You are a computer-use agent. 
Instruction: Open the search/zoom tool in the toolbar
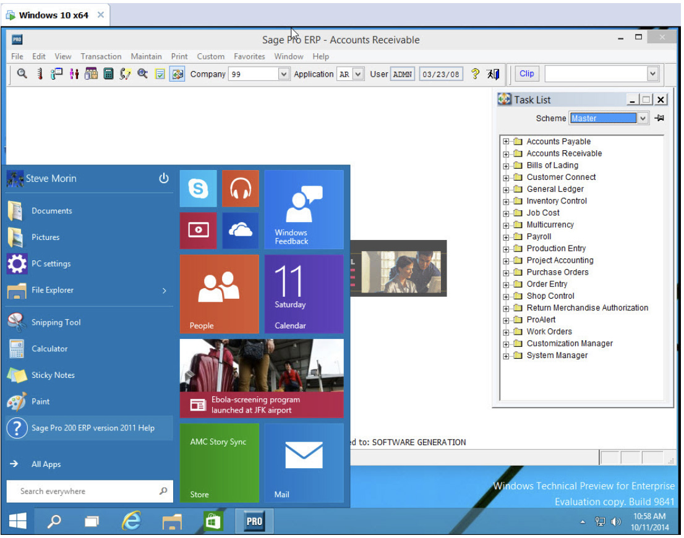coord(22,74)
